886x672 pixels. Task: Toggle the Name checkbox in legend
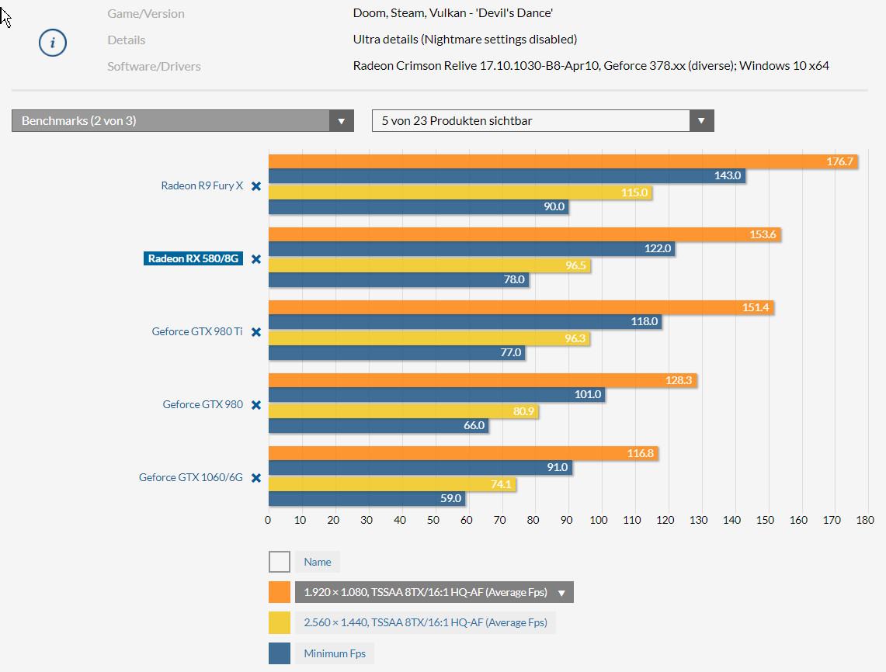coord(279,562)
